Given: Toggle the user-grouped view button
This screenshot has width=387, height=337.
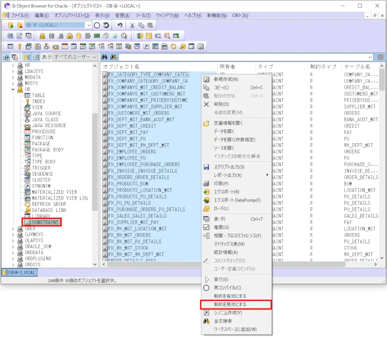Looking at the screenshot, I should click(x=36, y=57).
